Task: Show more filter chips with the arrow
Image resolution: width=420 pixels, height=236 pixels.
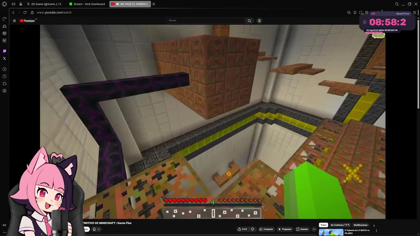Action: point(374,226)
